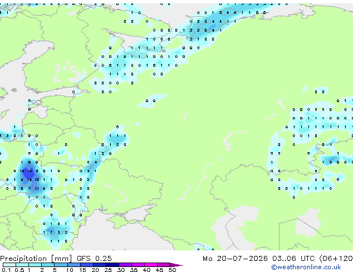Screen dimensions: 353x272
Task: Choose the dark navy 25–30 mm swatch
Action: (x=112, y=265)
